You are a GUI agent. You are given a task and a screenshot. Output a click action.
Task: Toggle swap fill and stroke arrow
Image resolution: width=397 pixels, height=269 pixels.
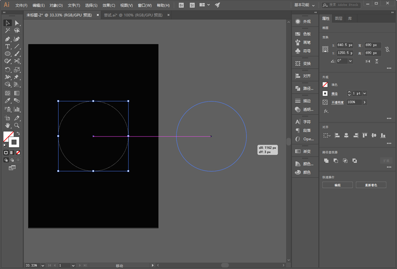[18, 133]
